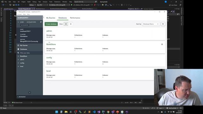Open Google Chrome from the taskbar
This screenshot has width=203, height=114.
pos(108,112)
